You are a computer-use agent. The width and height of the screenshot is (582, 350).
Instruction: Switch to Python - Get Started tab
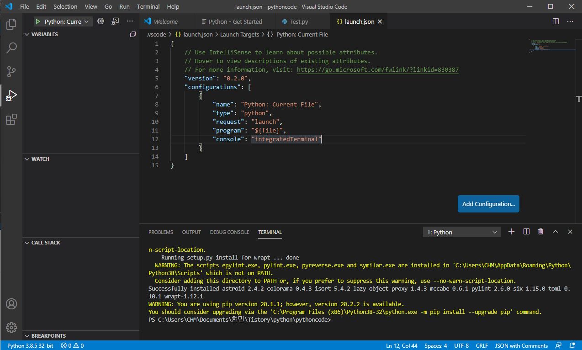point(235,21)
